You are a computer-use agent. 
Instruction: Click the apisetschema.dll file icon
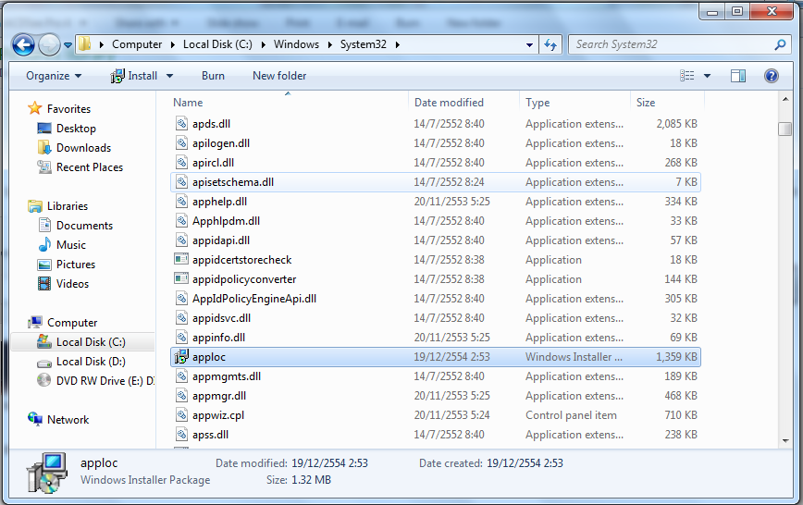click(x=181, y=182)
